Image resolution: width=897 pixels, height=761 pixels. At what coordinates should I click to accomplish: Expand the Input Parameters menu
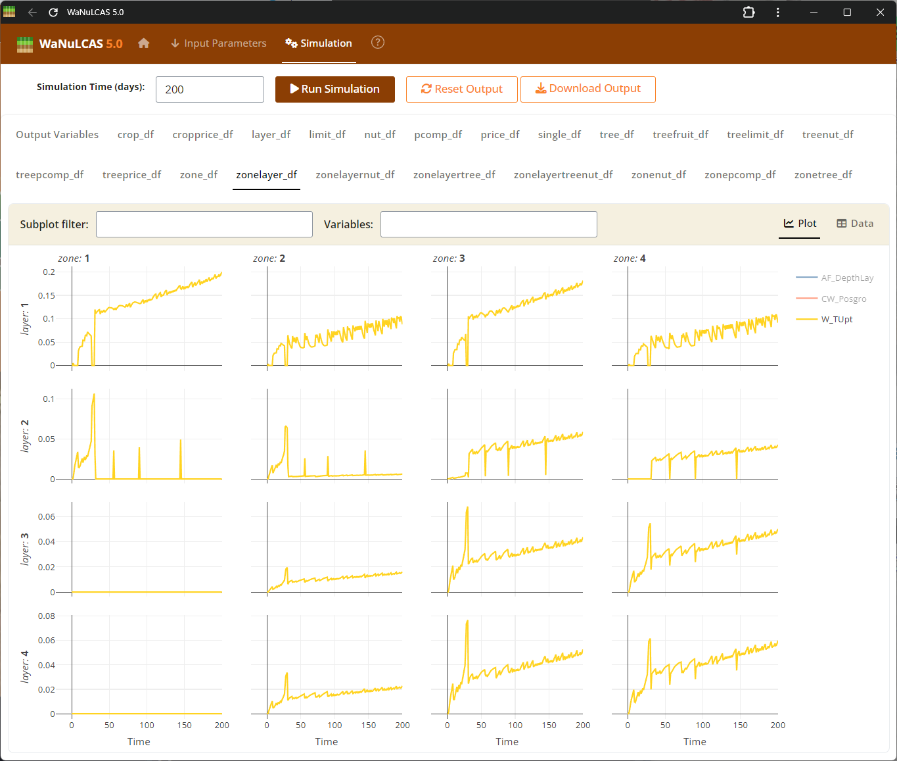pyautogui.click(x=219, y=43)
